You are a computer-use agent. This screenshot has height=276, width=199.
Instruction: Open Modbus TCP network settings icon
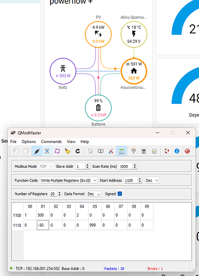click(x=144, y=151)
